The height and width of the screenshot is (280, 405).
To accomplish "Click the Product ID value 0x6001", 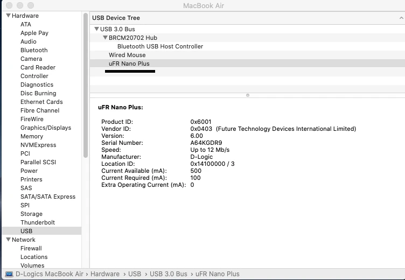I will [x=201, y=122].
